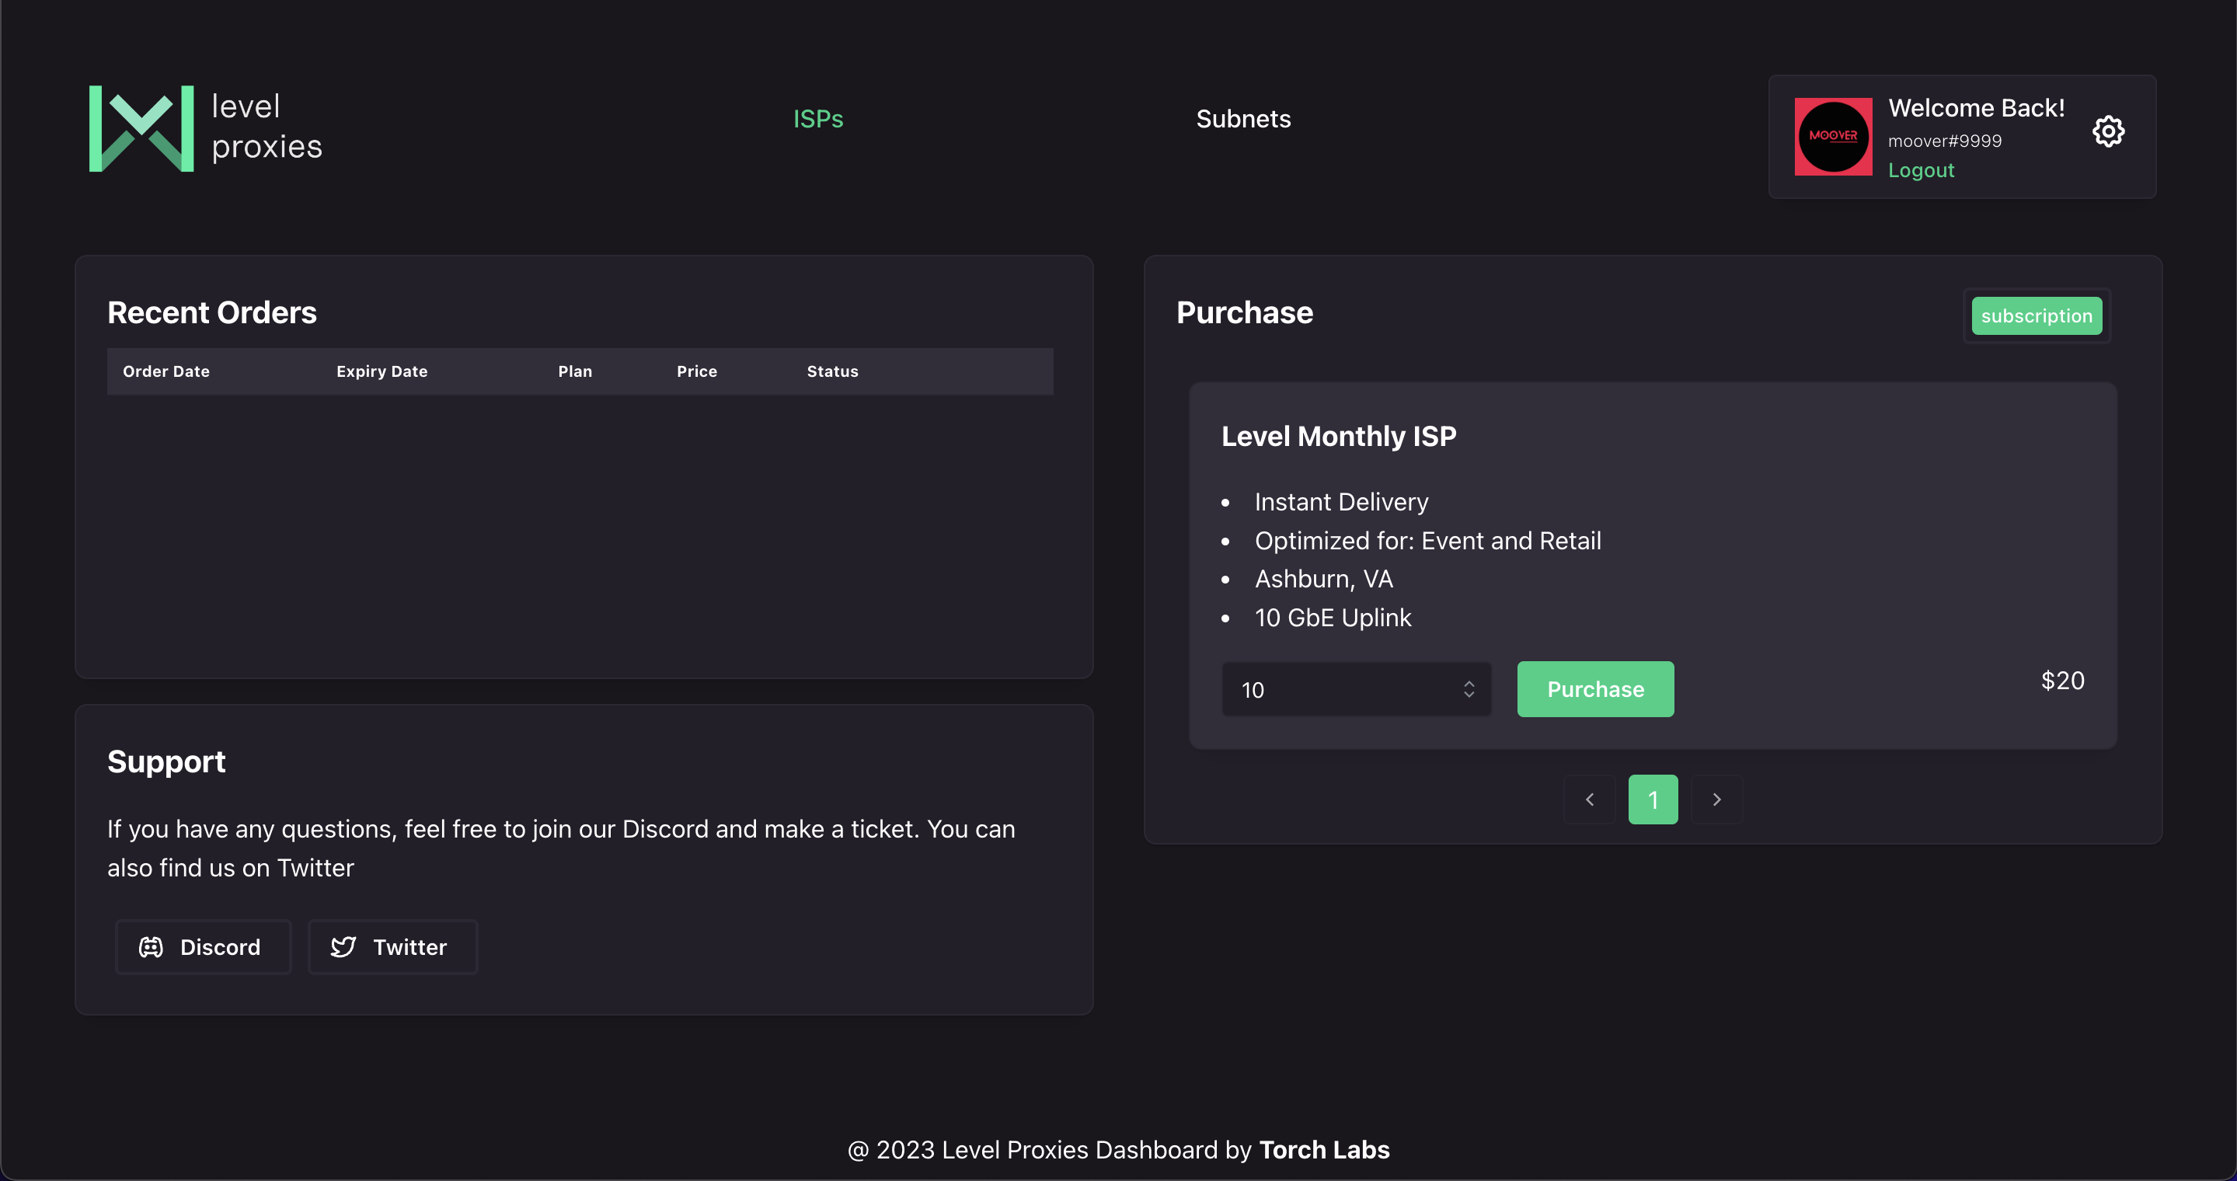Click the Expiry Date column header

click(x=382, y=371)
